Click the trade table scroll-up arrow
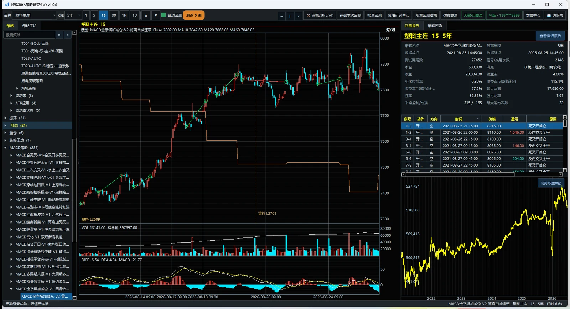Screen dimensions: 570x309 565,117
